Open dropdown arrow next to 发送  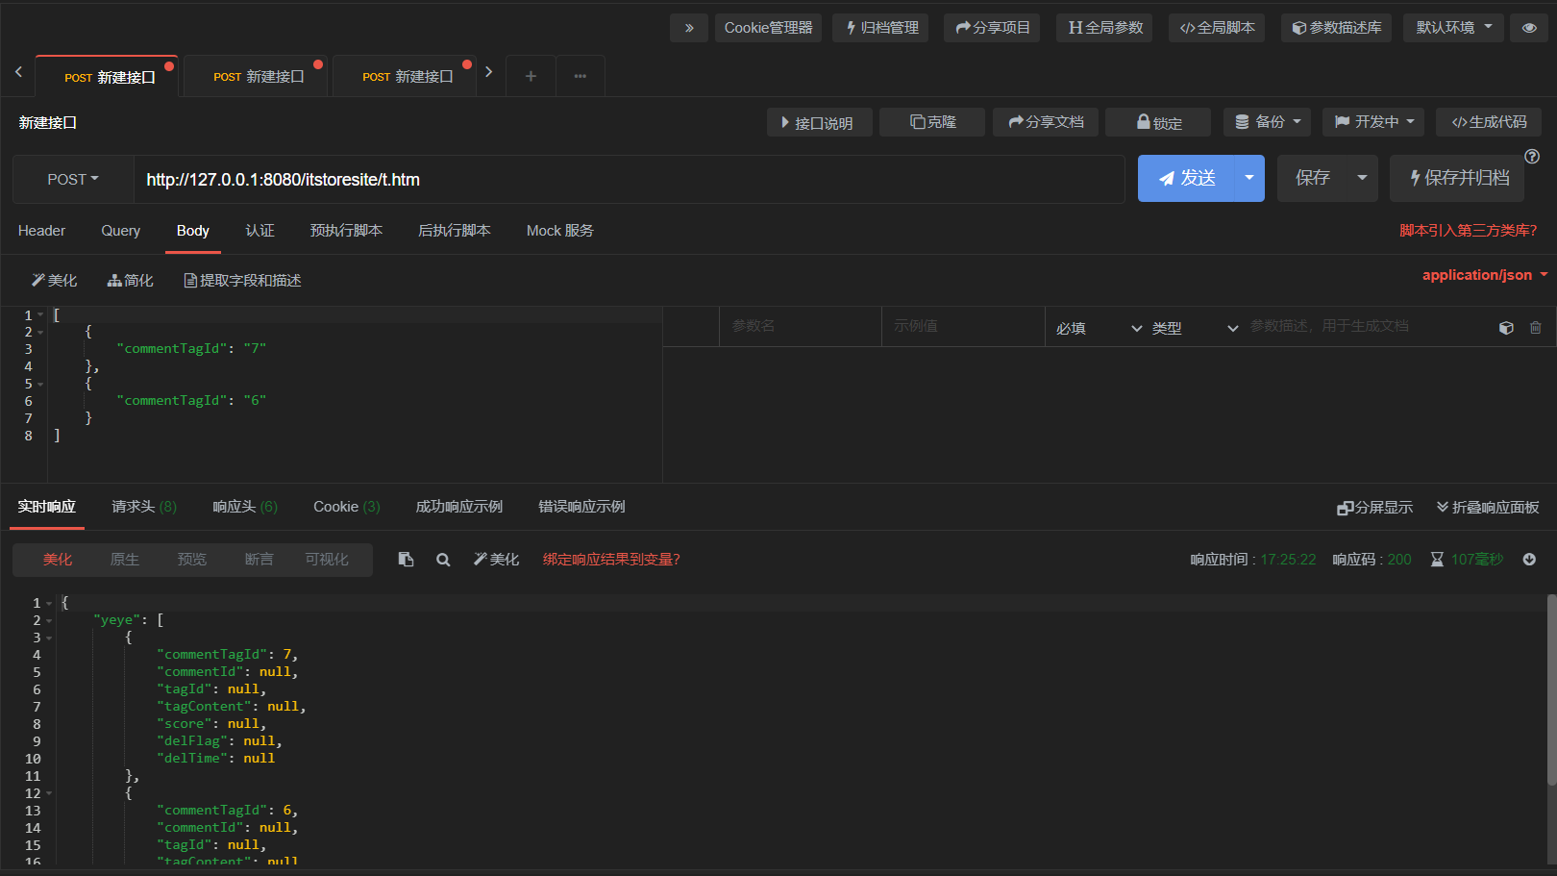(x=1249, y=178)
